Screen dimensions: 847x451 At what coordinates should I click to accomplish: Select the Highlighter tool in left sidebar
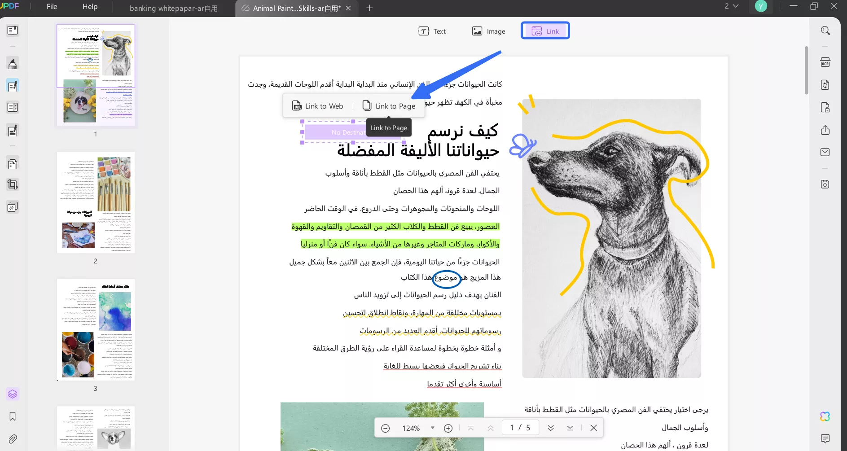pos(13,63)
